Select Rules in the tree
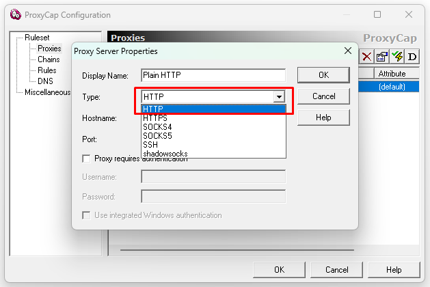 pyautogui.click(x=47, y=70)
